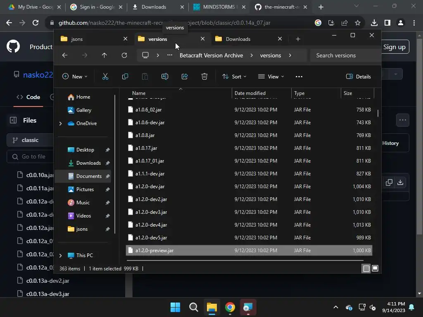Close the versions Explorer tab
Viewport: 423px width, 317px height.
coord(202,39)
